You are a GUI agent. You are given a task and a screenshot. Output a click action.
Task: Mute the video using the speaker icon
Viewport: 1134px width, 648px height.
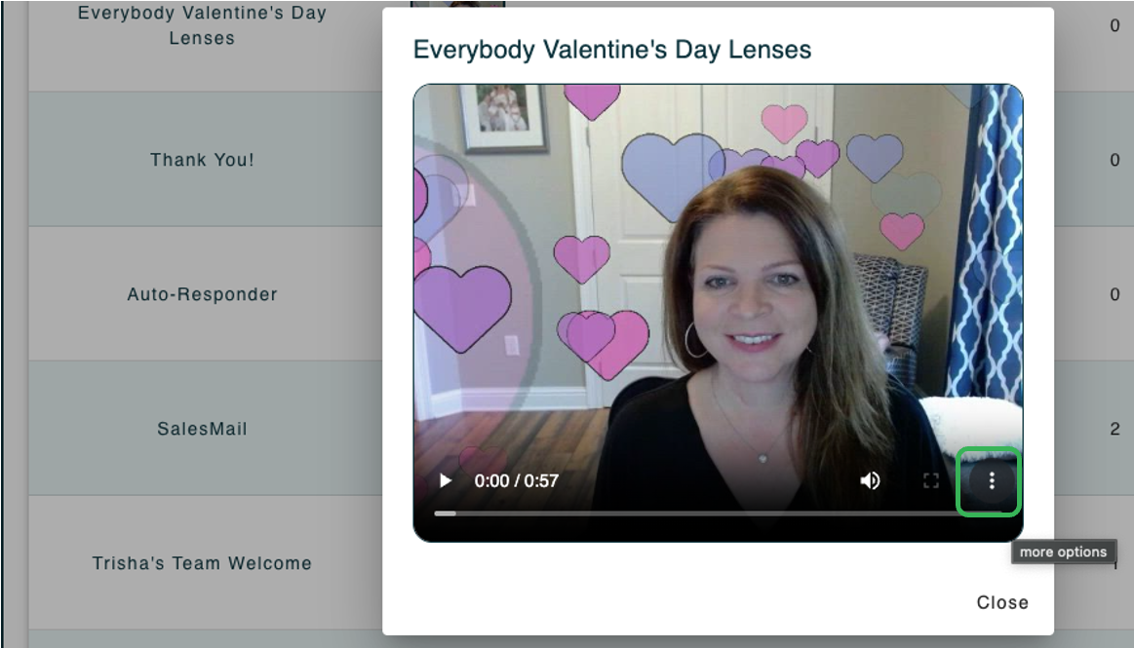[x=870, y=480]
